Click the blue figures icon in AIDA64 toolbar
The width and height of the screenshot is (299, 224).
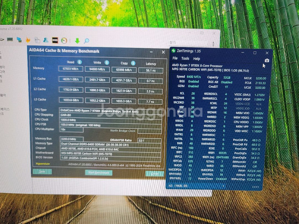tap(46, 40)
